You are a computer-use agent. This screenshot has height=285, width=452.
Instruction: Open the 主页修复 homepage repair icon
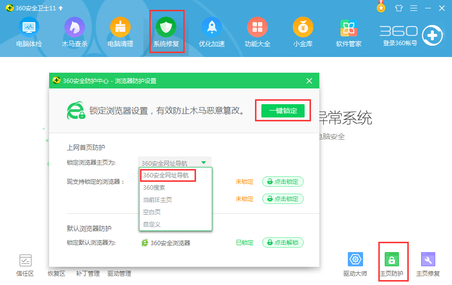tap(428, 259)
